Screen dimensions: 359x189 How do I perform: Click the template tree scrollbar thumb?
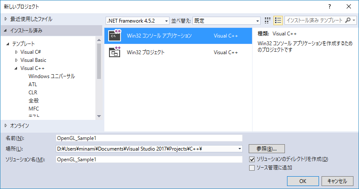(99, 61)
